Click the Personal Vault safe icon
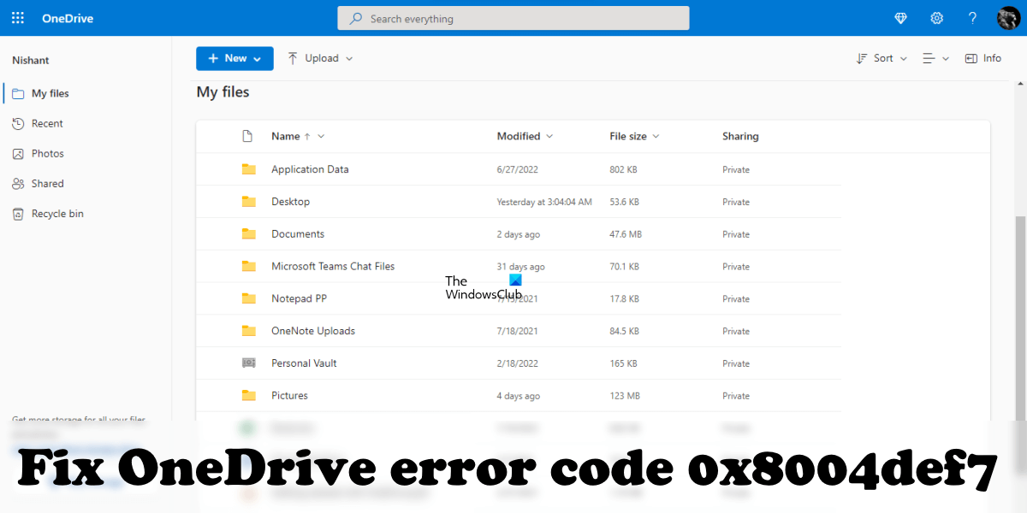Screen dimensions: 1027x513 click(x=249, y=363)
